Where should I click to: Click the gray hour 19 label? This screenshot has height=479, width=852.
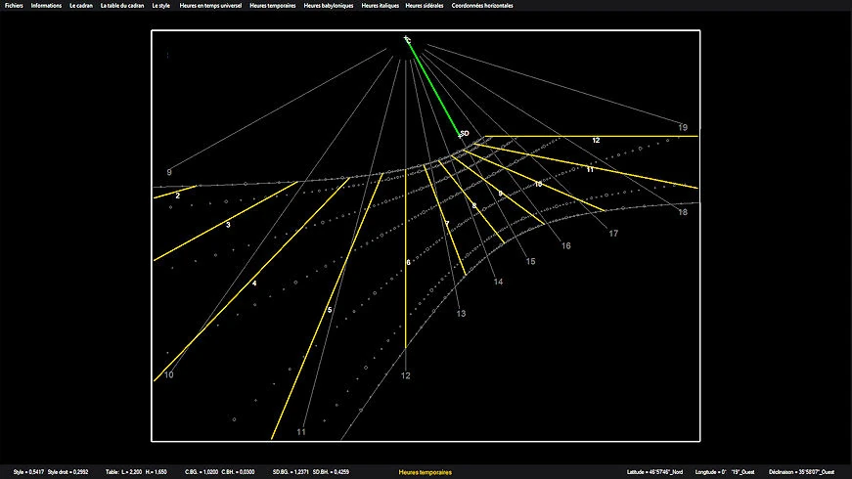(682, 127)
